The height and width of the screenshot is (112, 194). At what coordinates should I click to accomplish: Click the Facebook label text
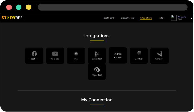34,59
